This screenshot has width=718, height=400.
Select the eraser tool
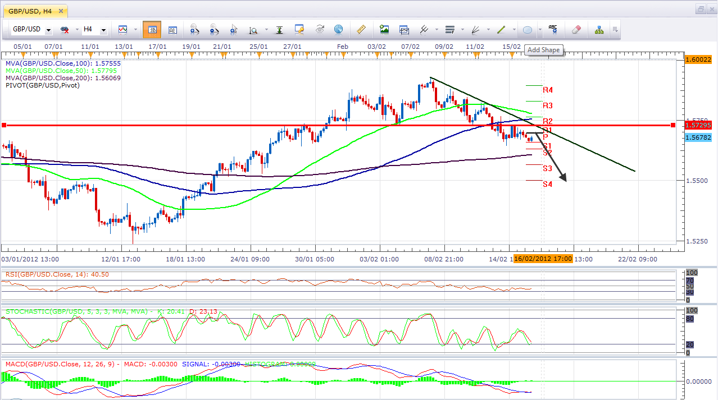(x=576, y=29)
